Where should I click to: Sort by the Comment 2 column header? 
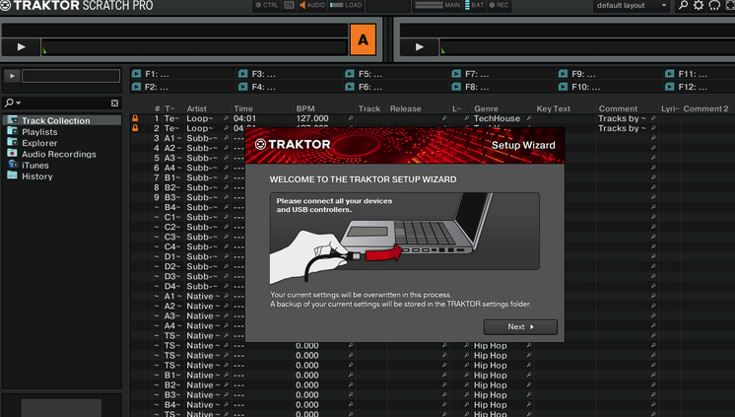point(705,108)
